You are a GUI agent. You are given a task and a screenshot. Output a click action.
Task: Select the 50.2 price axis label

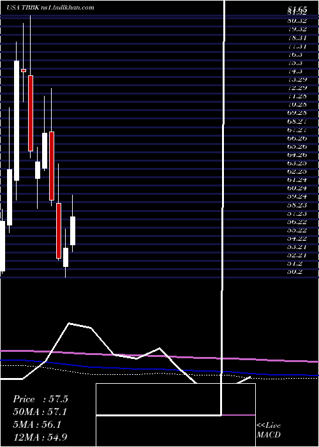click(x=295, y=271)
